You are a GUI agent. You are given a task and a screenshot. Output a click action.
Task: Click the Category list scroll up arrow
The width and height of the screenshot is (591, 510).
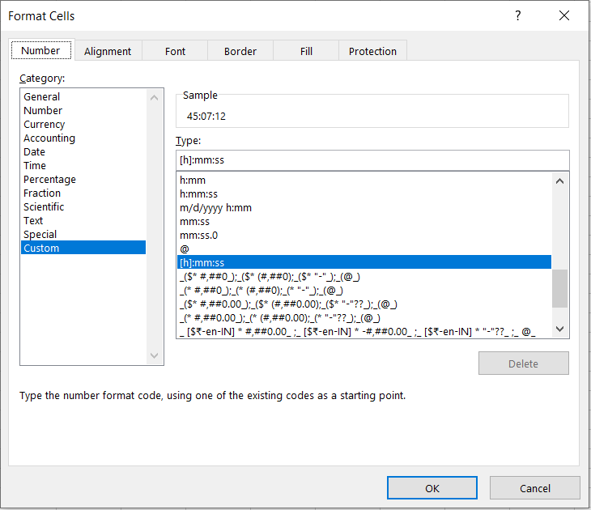click(155, 97)
